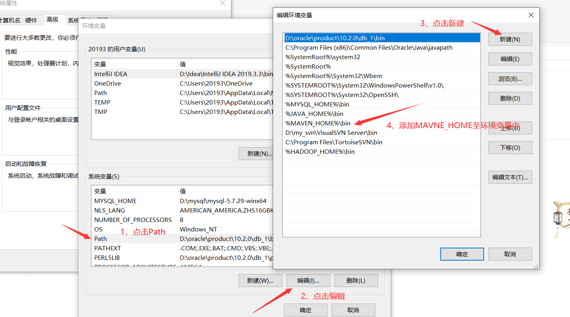Select the PERL5LIB system variable row
Viewport: 570px width, 317px height.
coord(183,257)
